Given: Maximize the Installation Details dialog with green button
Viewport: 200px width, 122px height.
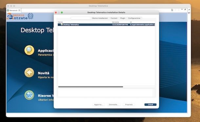Looking at the screenshot, I should coord(62,12).
